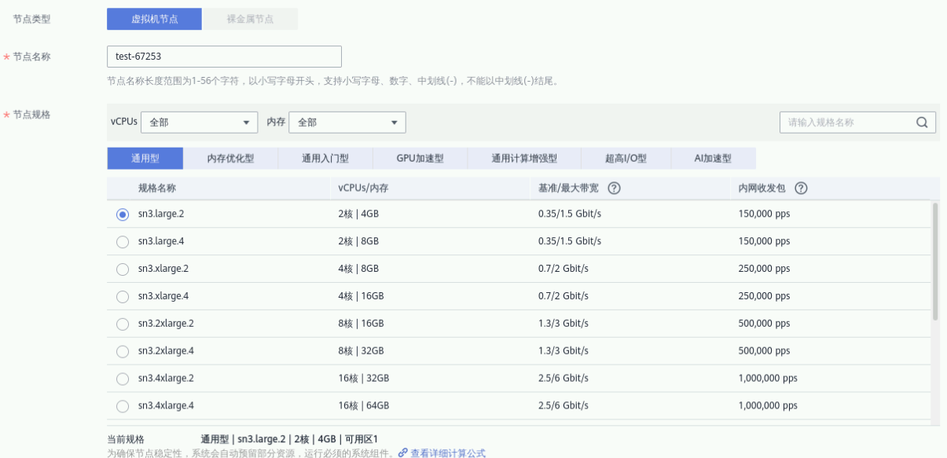Choose the 裸金属节点 node type button
The image size is (947, 458).
250,19
